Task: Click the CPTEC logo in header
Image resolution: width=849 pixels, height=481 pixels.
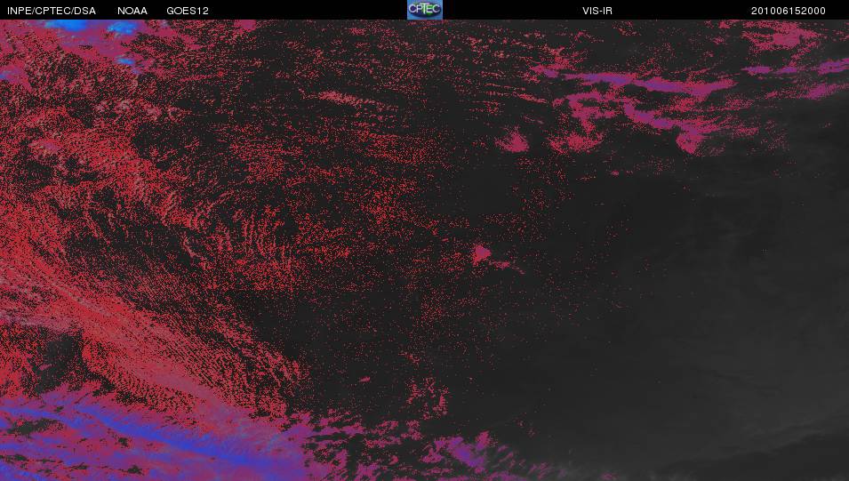Action: tap(425, 10)
